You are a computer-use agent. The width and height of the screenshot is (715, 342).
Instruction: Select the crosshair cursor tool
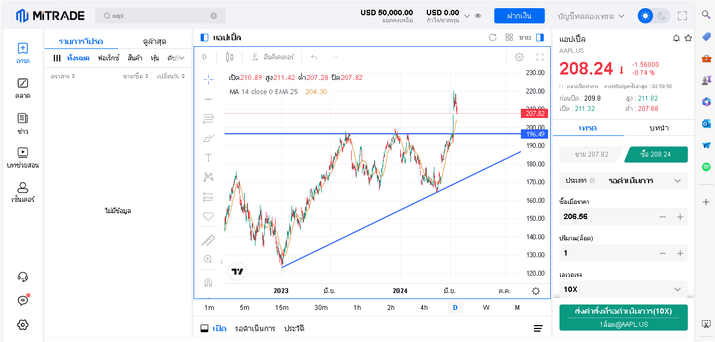(208, 79)
